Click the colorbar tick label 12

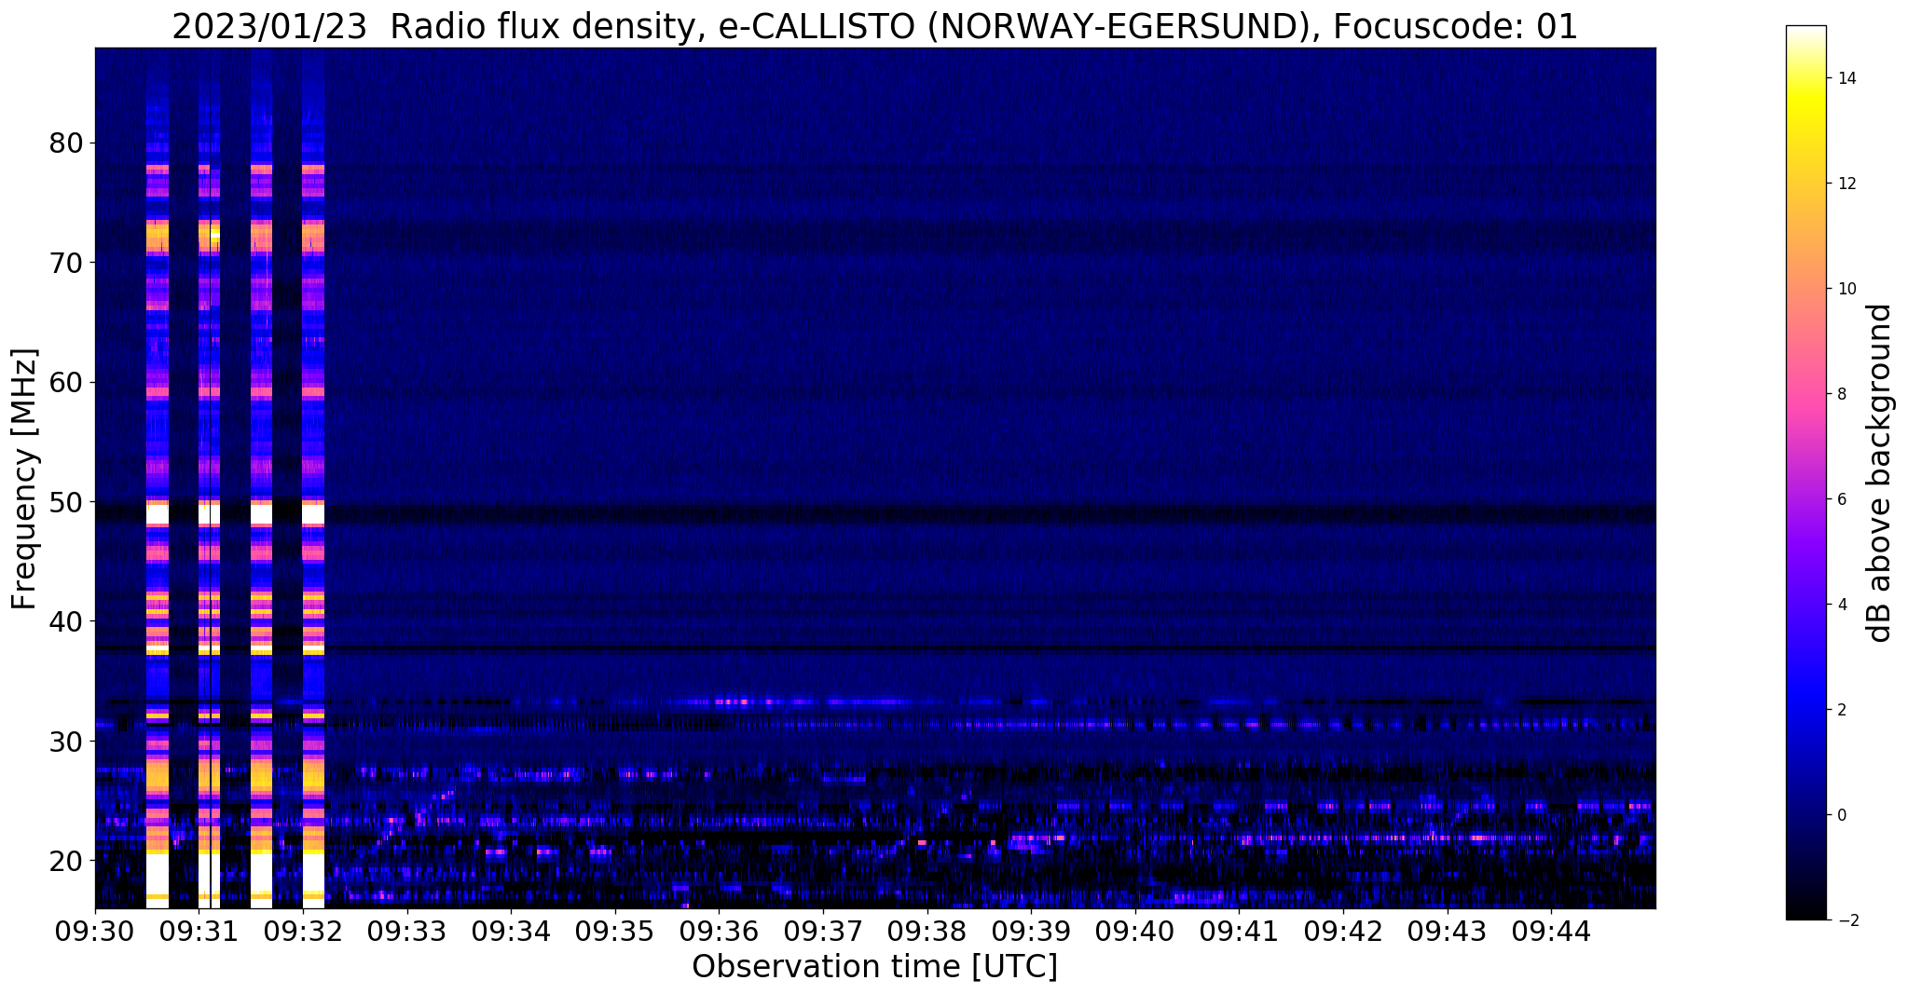1846,184
